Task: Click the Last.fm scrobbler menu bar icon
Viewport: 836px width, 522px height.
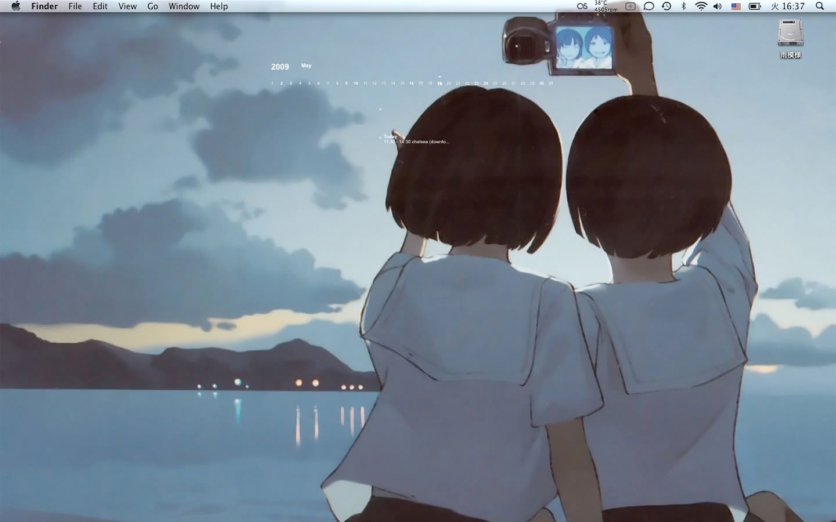Action: click(x=582, y=6)
